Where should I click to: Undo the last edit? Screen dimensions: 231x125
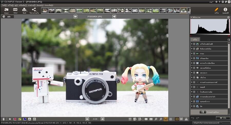192,118
